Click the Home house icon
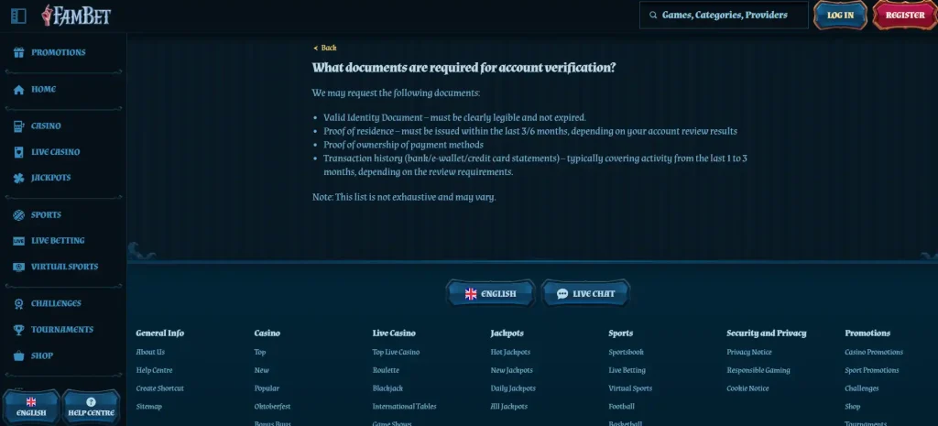Screen dimensions: 938x426 18,90
